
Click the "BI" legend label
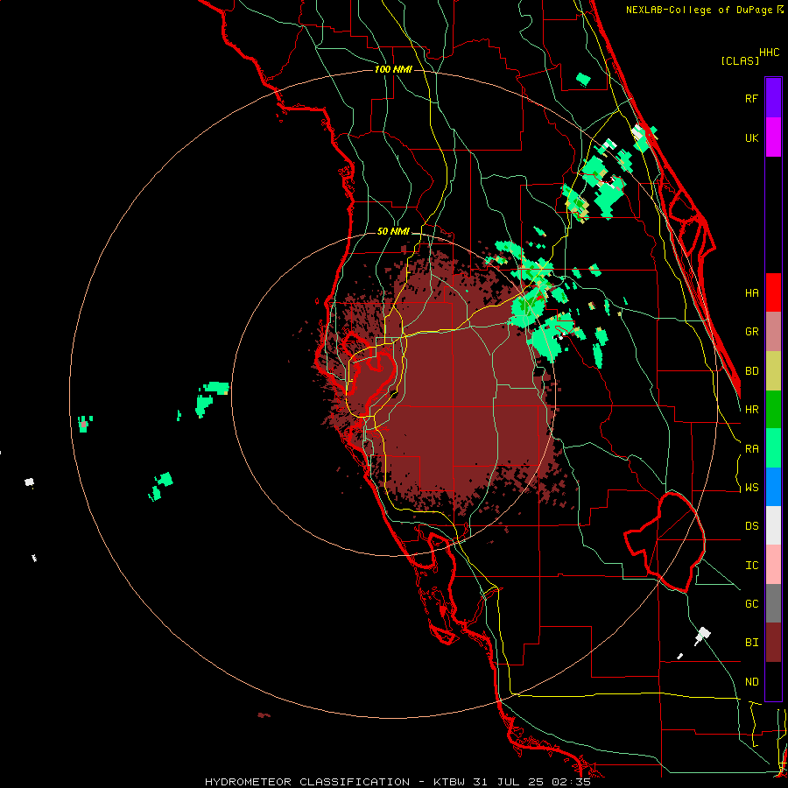[x=751, y=643]
